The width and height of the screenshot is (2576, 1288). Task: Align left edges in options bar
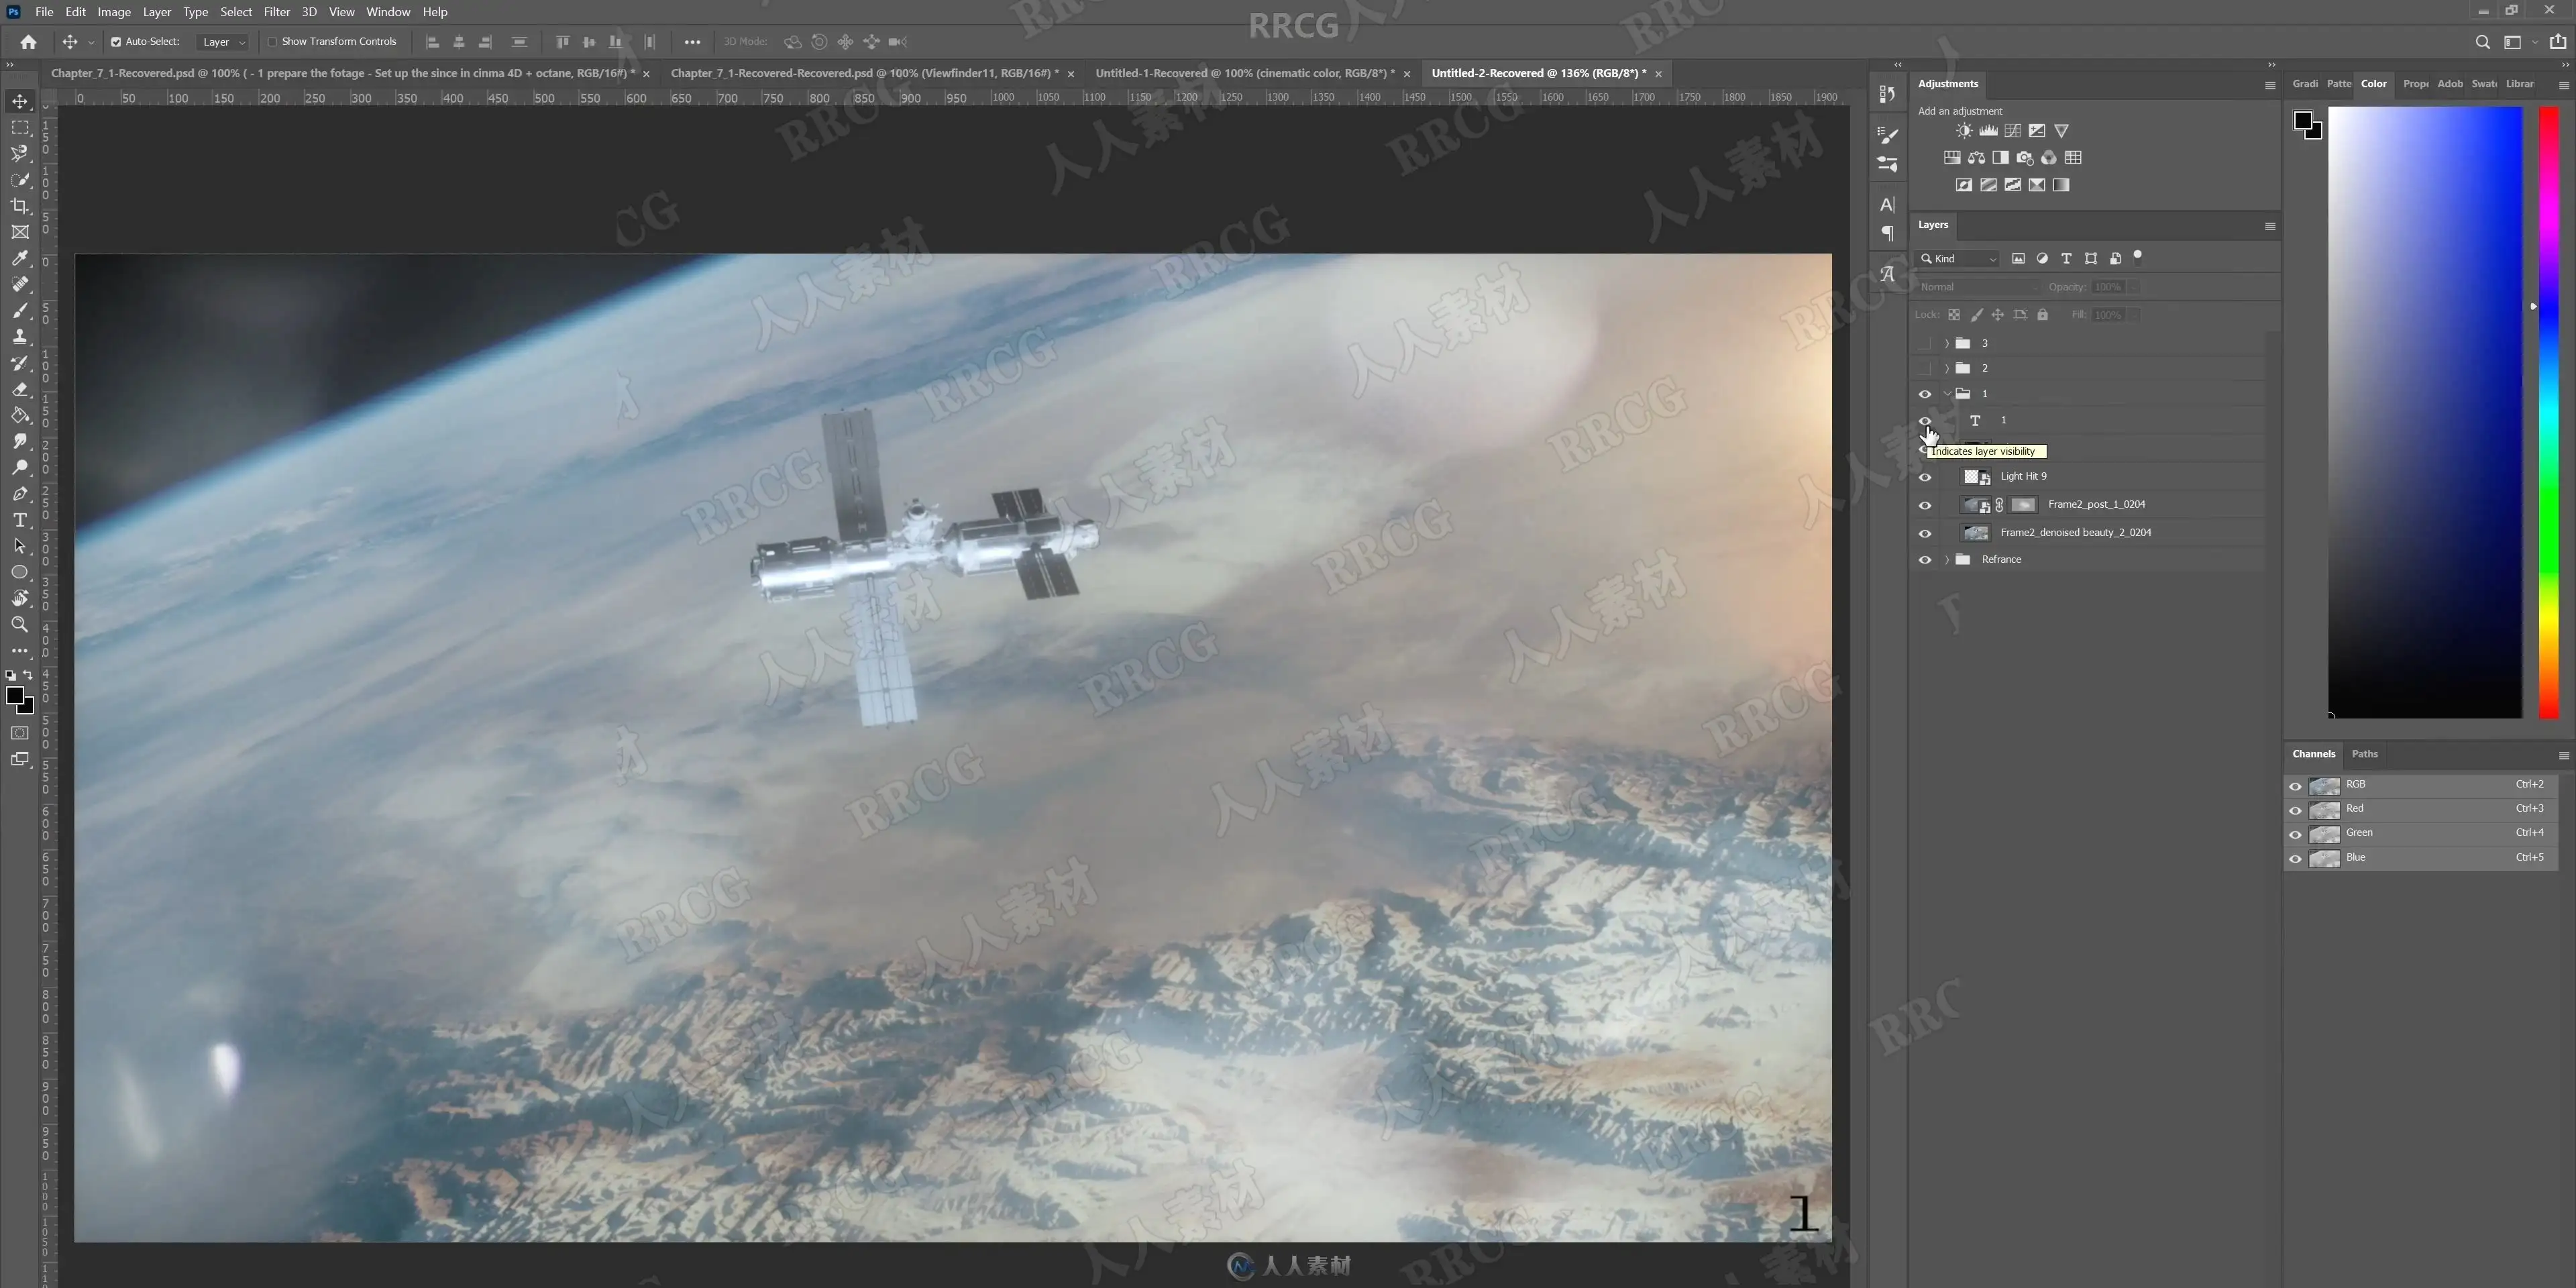pyautogui.click(x=433, y=42)
